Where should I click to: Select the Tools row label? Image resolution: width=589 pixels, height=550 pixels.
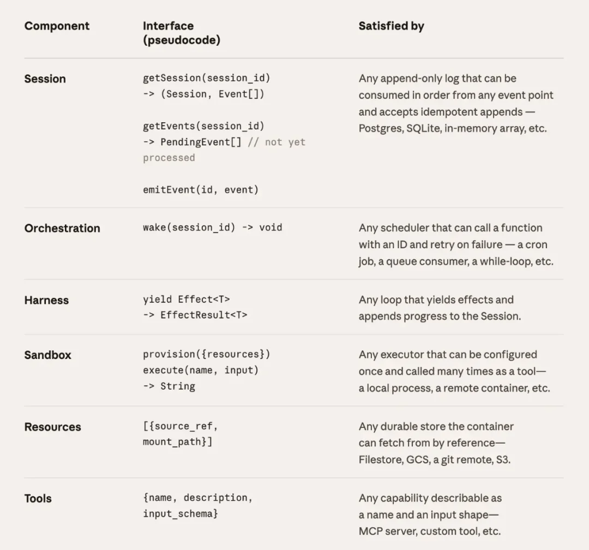pyautogui.click(x=38, y=498)
